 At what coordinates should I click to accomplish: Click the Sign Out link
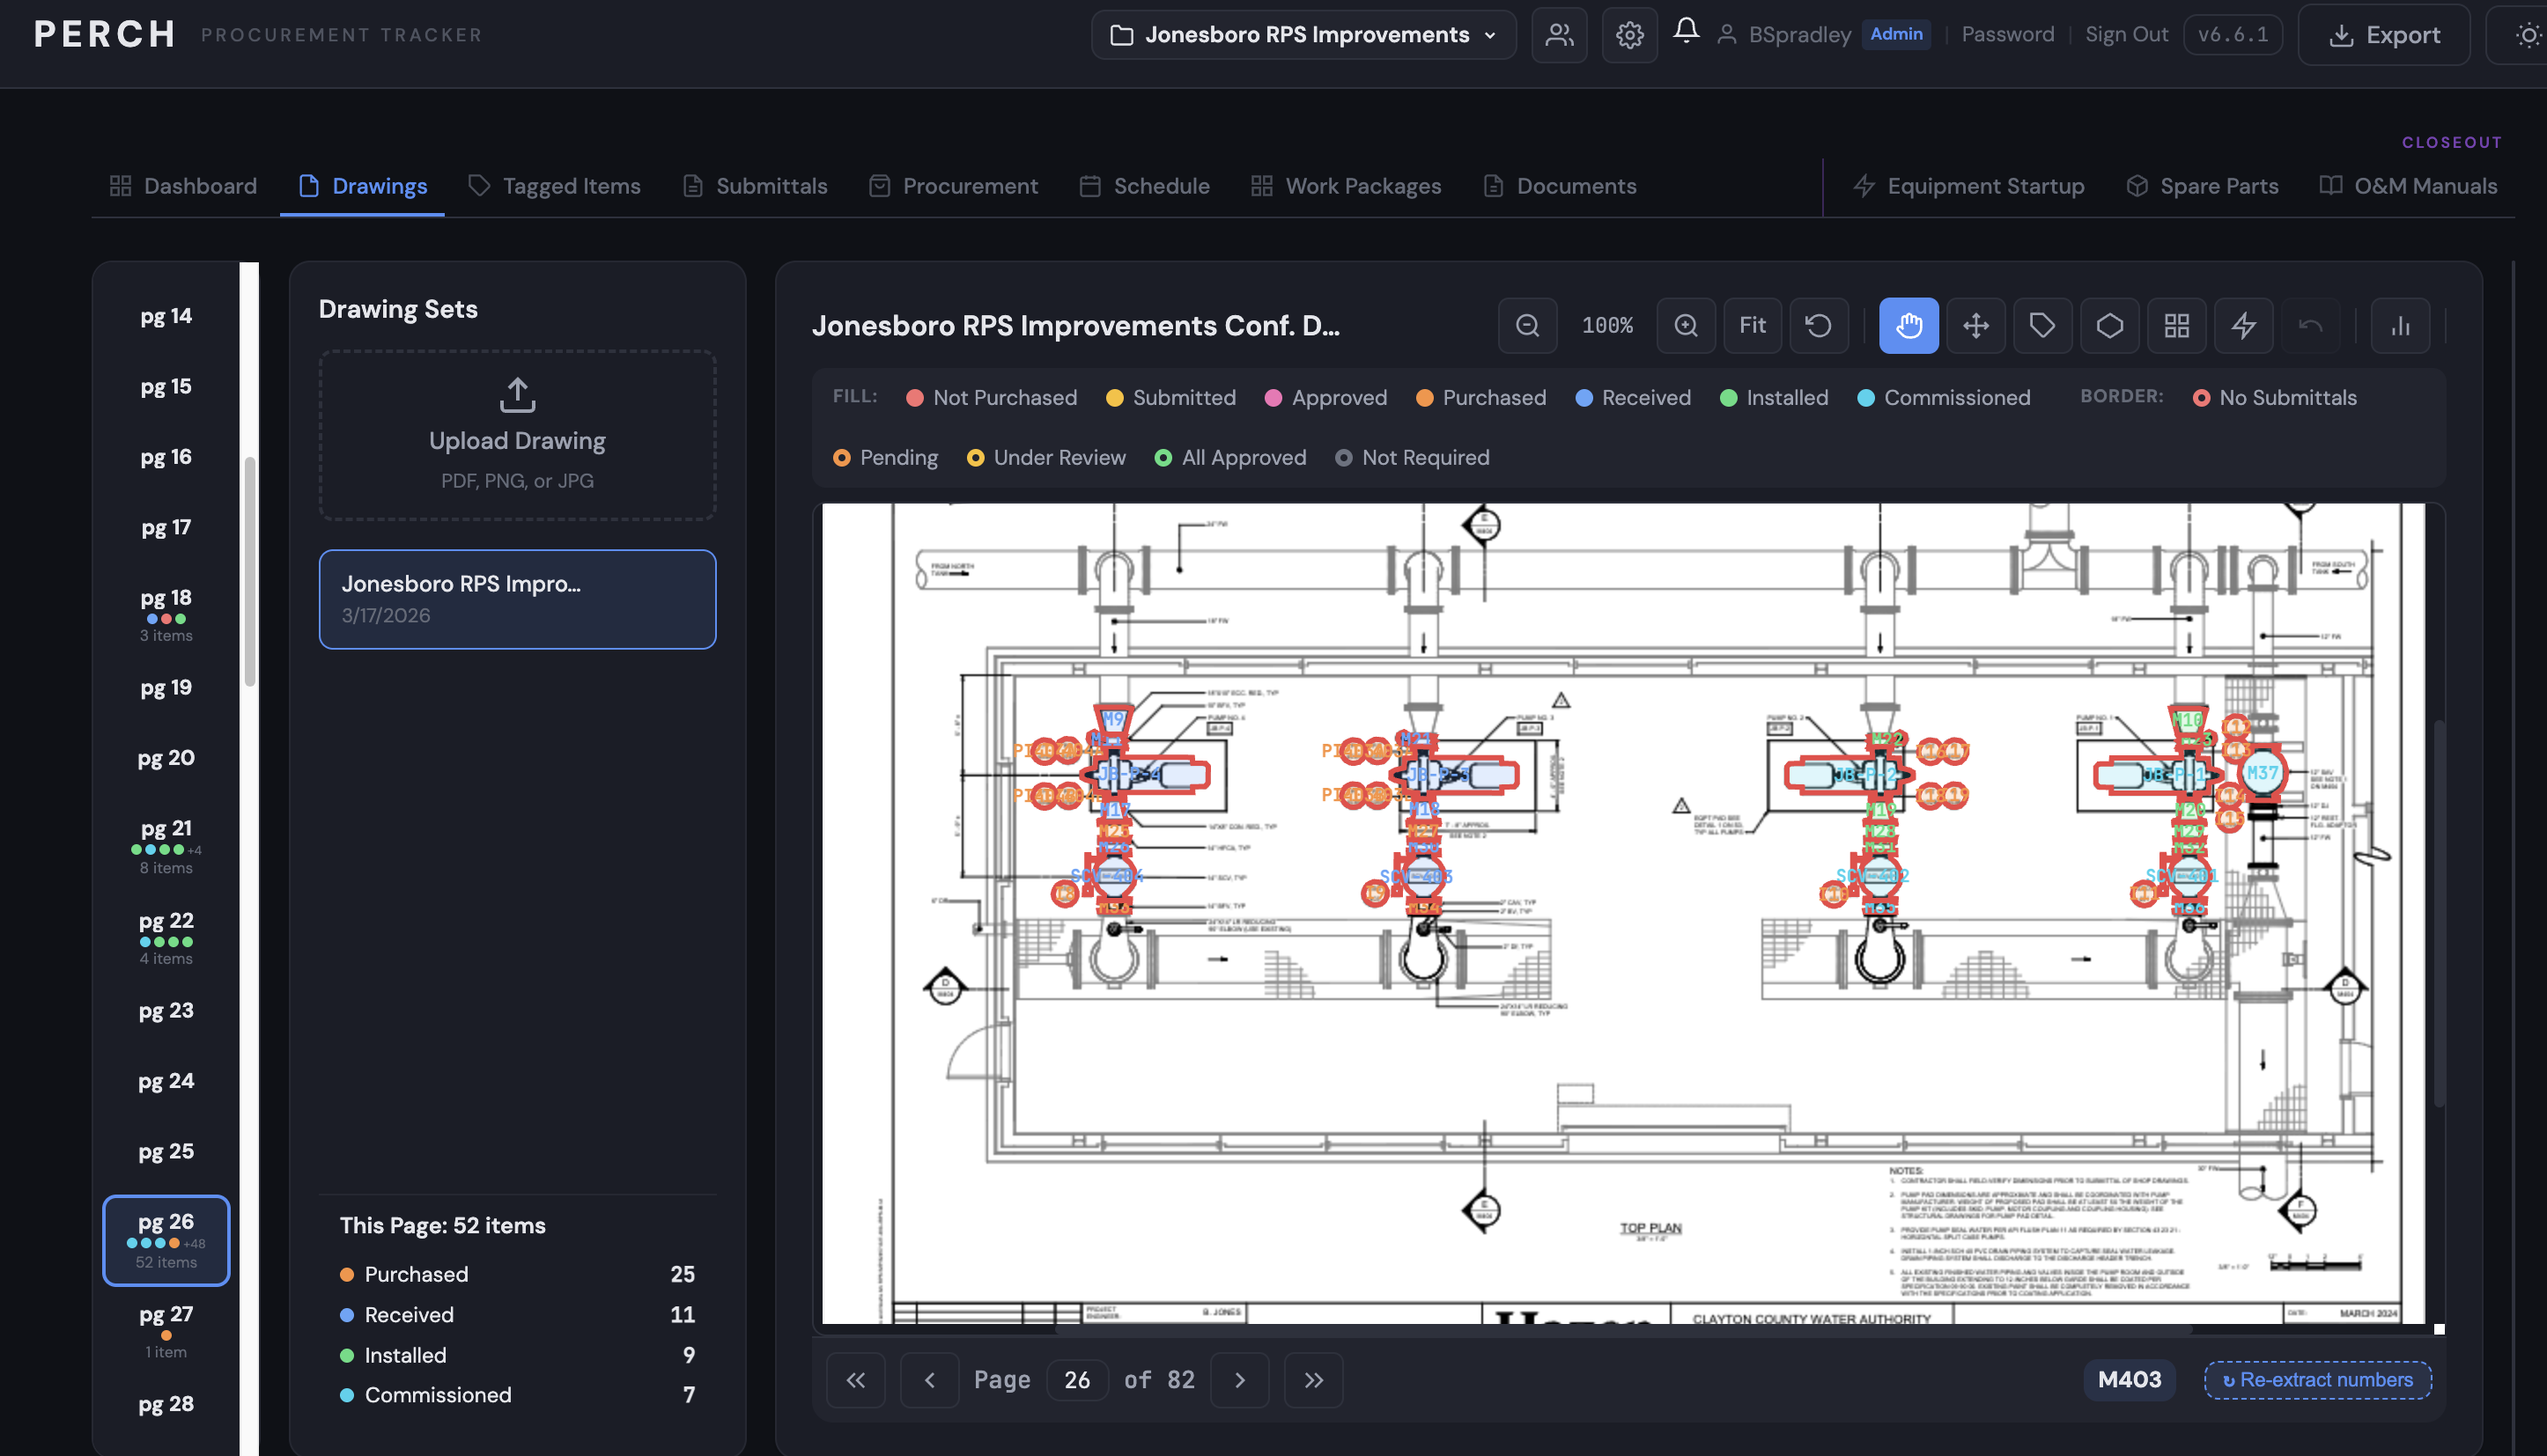point(2126,34)
